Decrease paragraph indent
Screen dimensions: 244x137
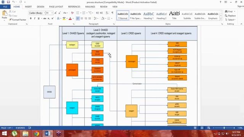[98, 13]
